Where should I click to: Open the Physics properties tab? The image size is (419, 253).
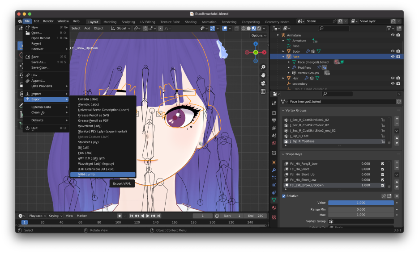(x=274, y=185)
